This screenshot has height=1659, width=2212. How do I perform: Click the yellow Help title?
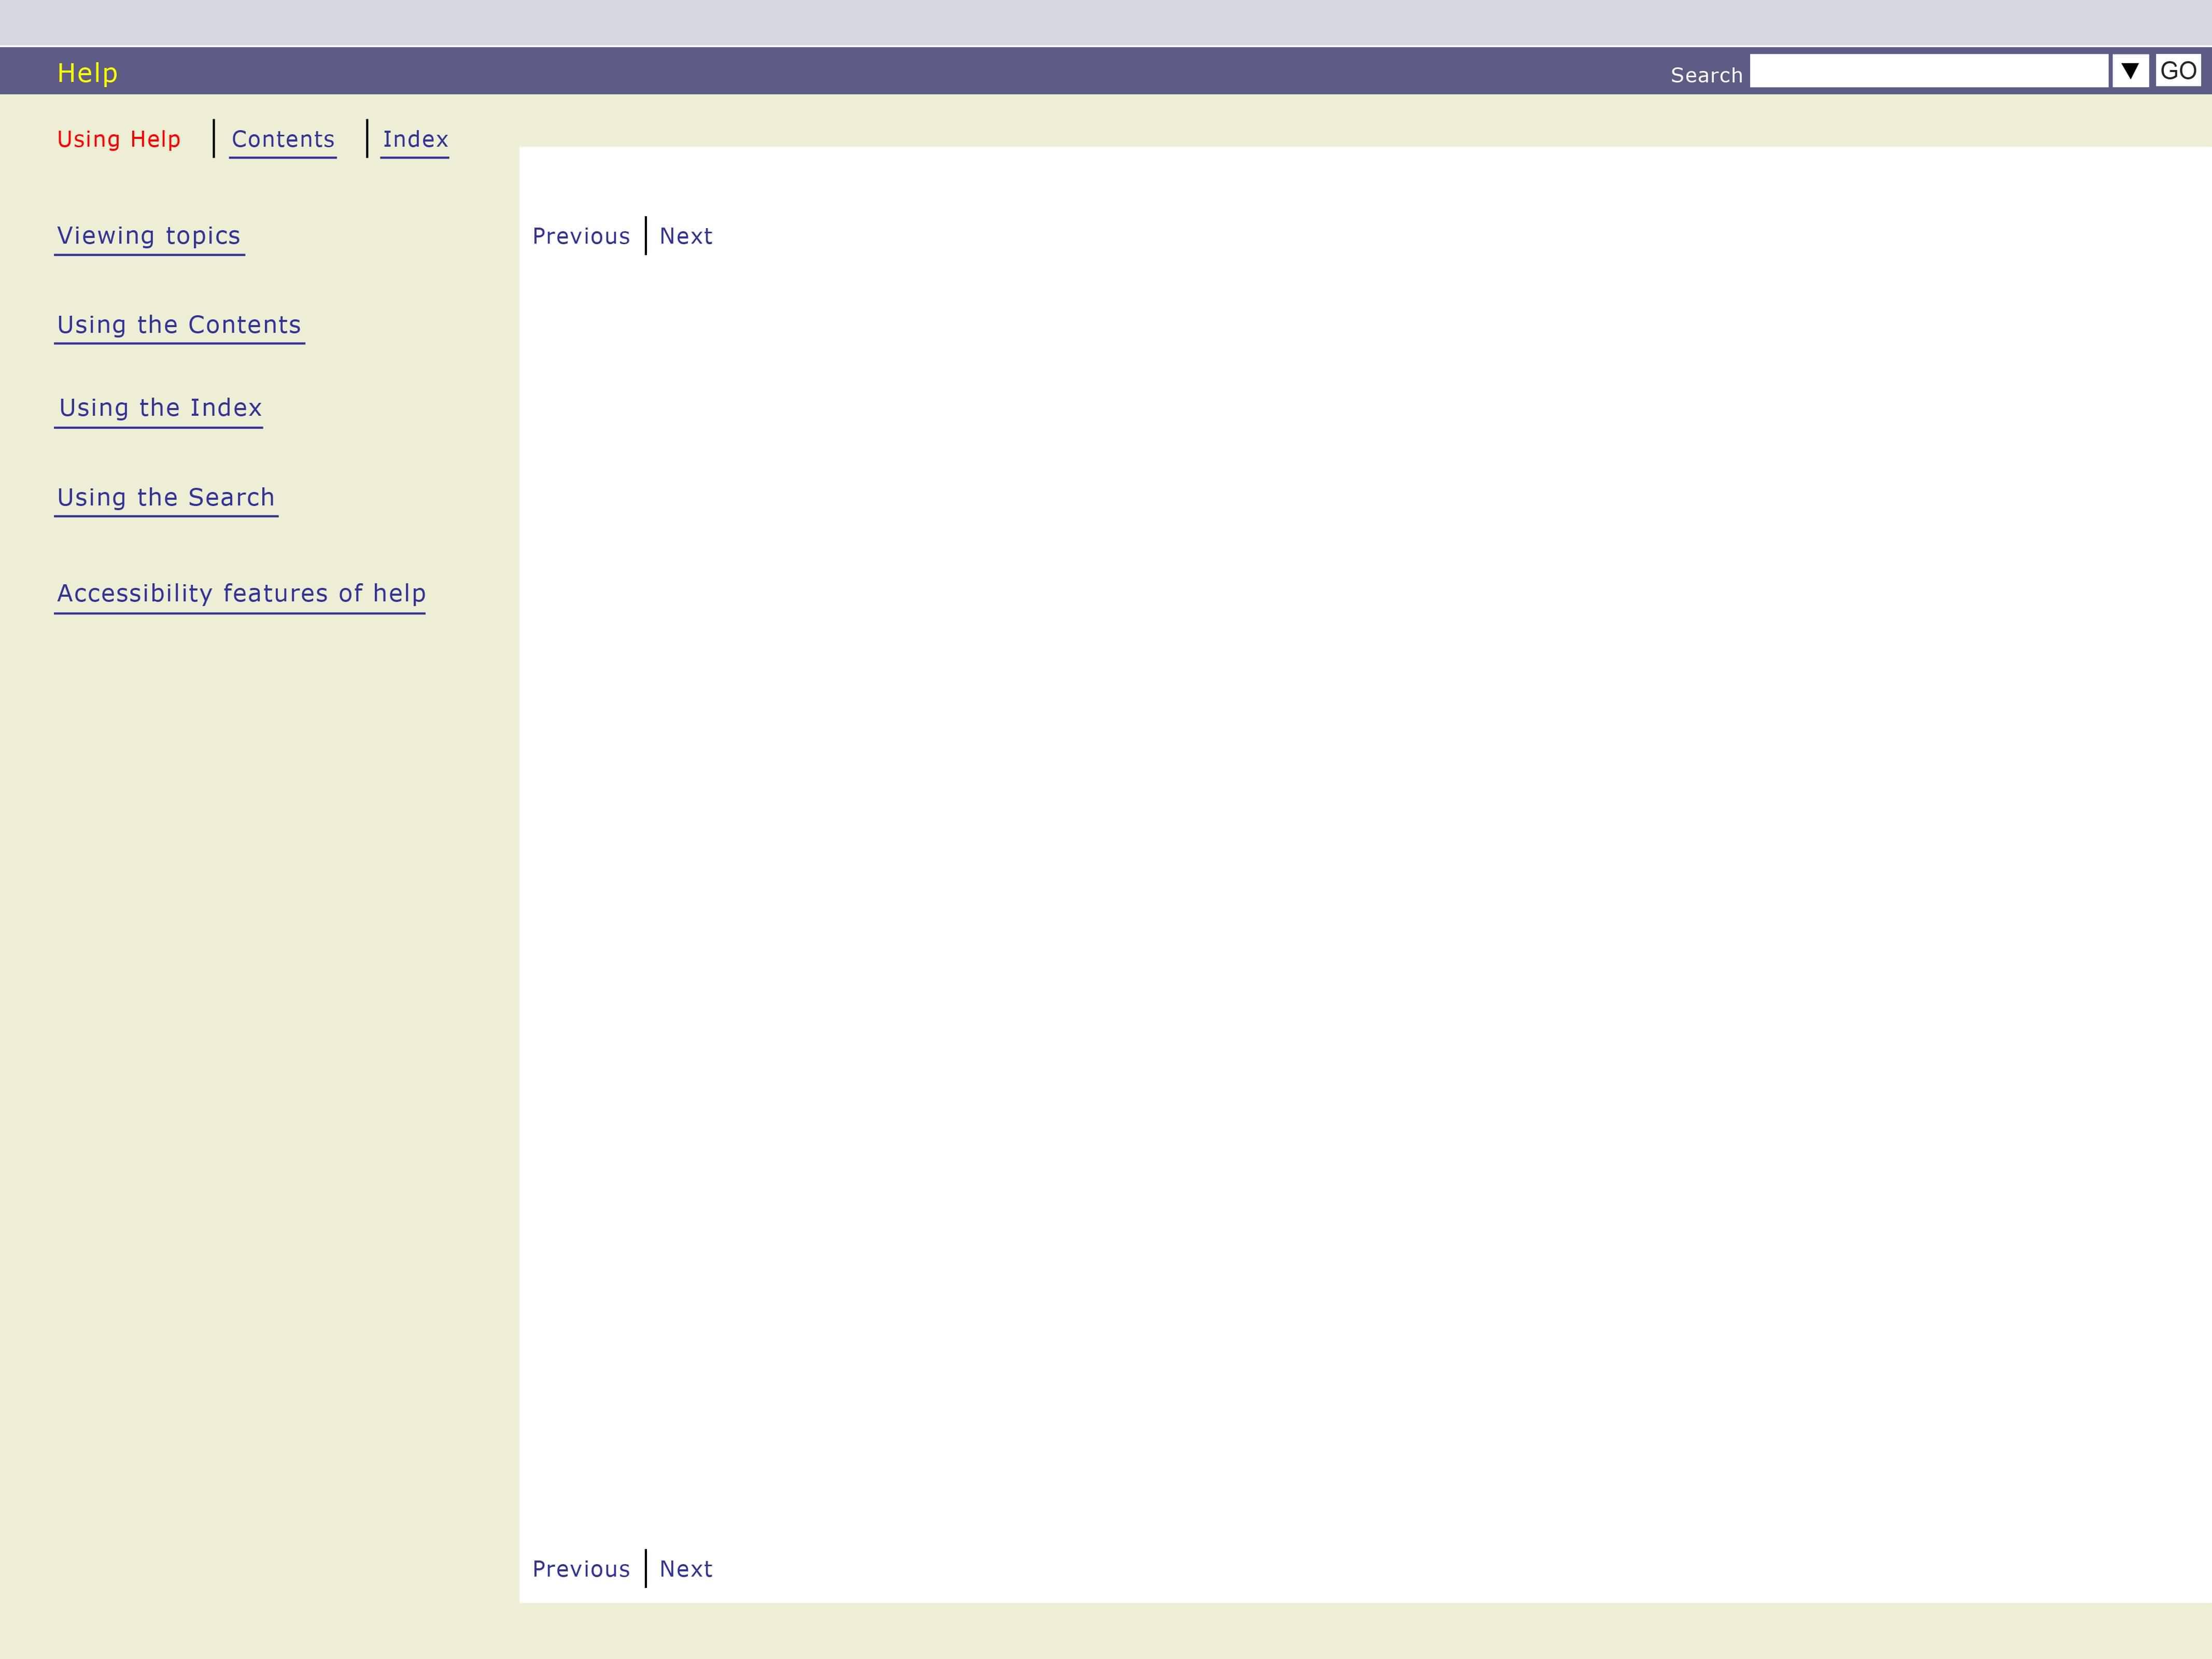point(87,73)
